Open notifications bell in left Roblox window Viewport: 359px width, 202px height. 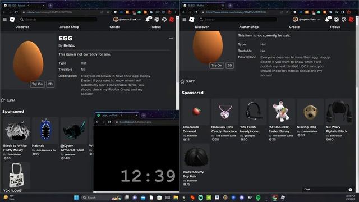[x=148, y=20]
